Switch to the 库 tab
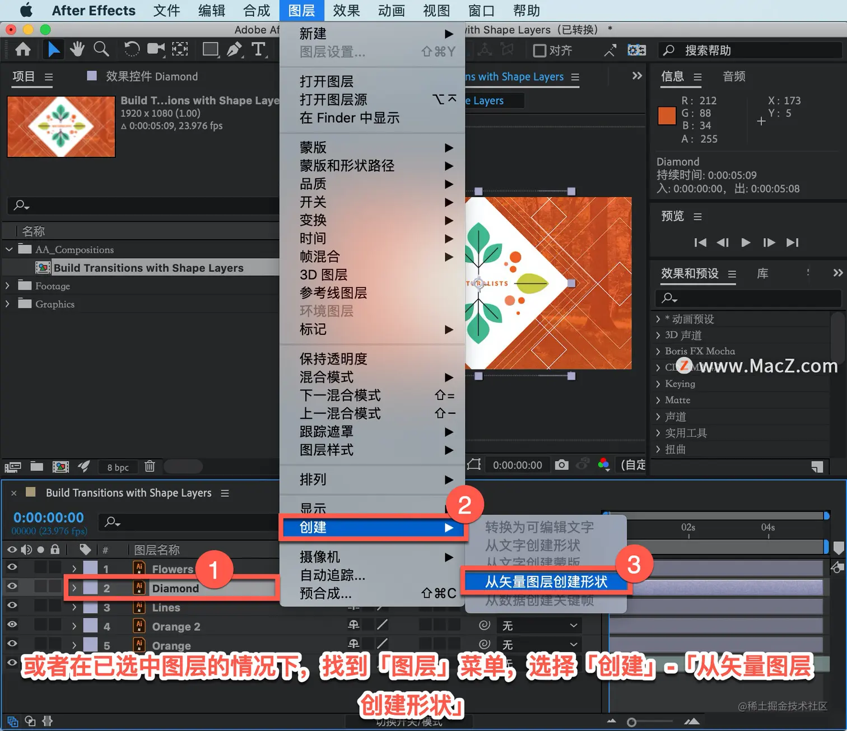 click(x=762, y=273)
